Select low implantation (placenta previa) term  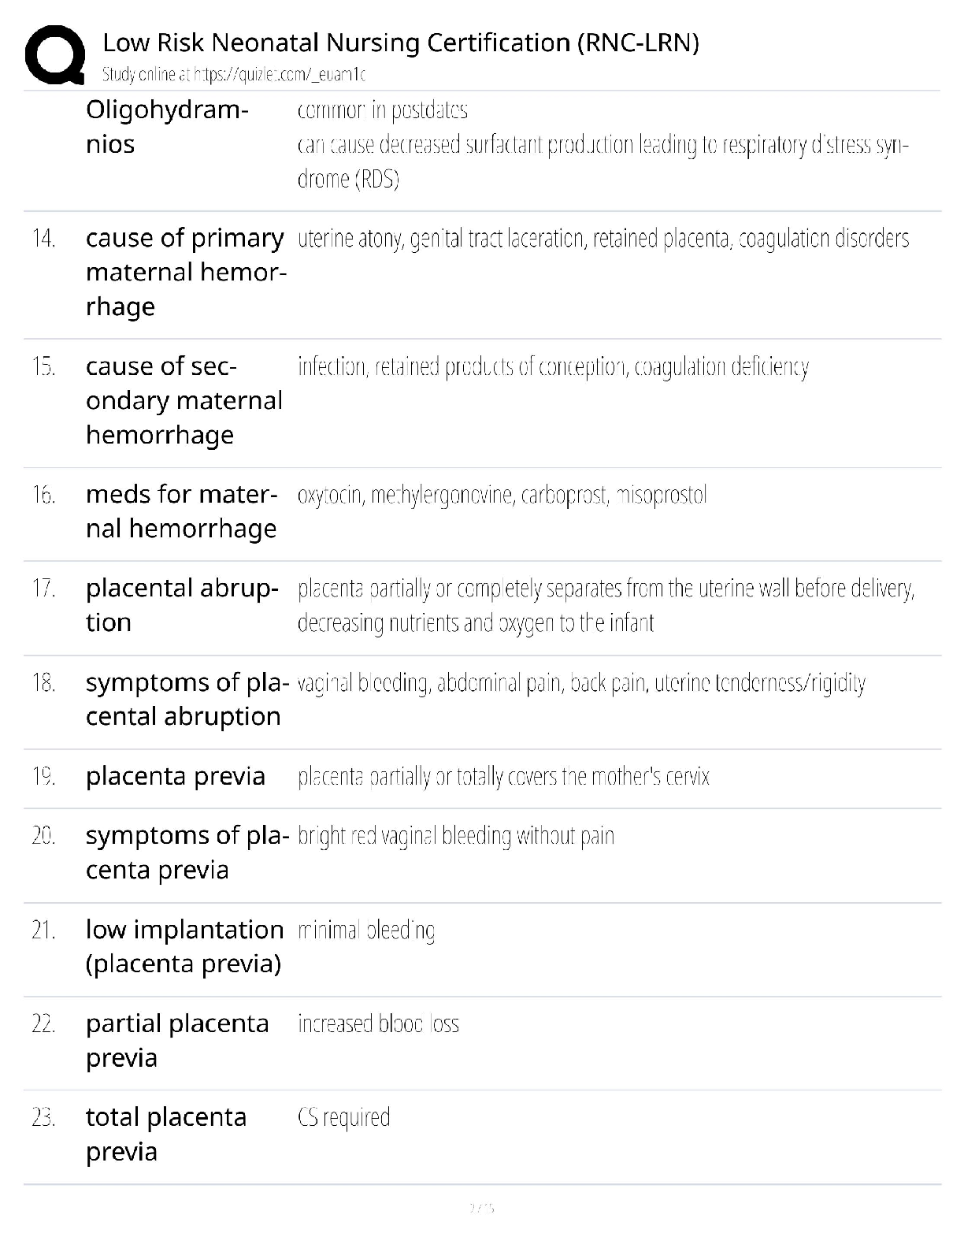[x=184, y=946]
